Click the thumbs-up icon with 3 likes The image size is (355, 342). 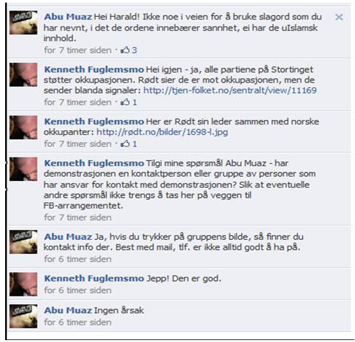[125, 50]
